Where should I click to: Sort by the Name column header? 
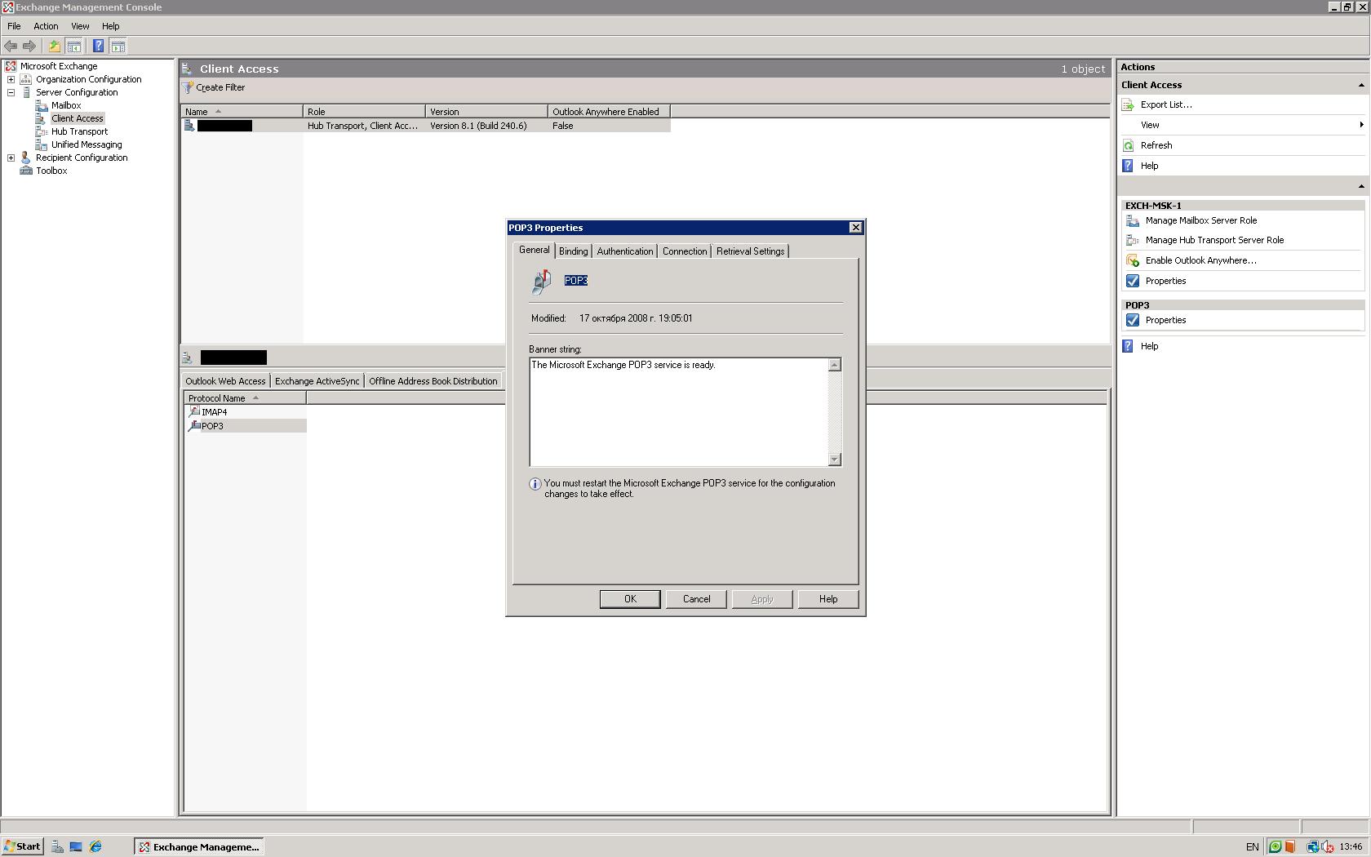[x=242, y=112]
